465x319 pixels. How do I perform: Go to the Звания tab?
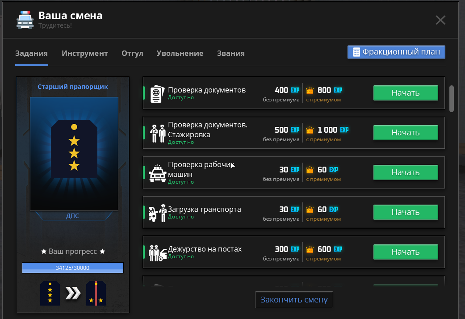230,53
